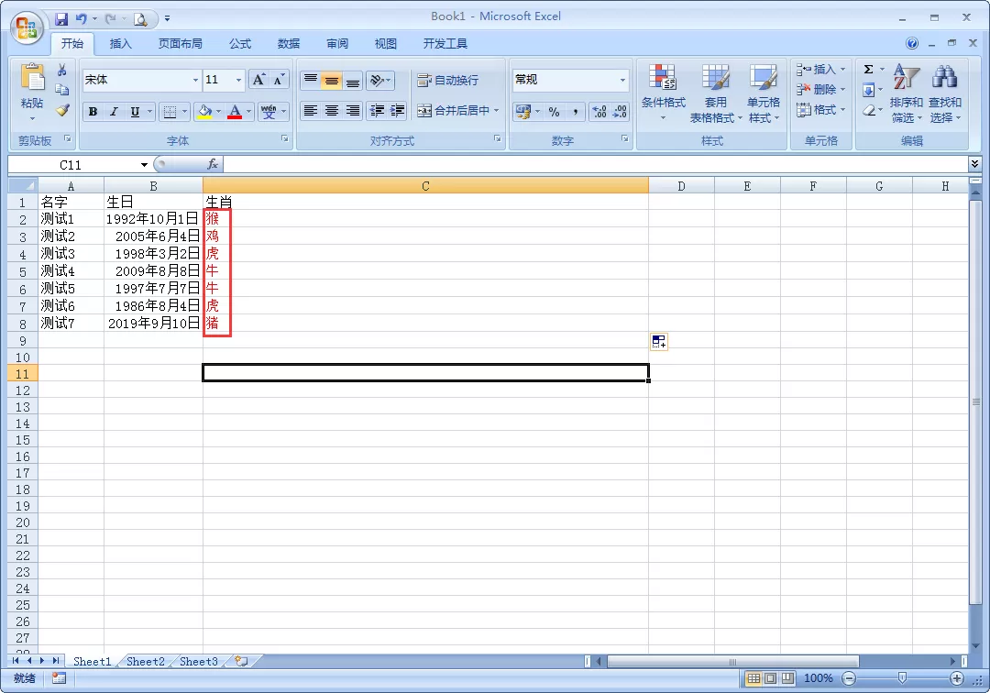Undo last action in quick access toolbar
The height and width of the screenshot is (693, 990).
click(x=81, y=19)
